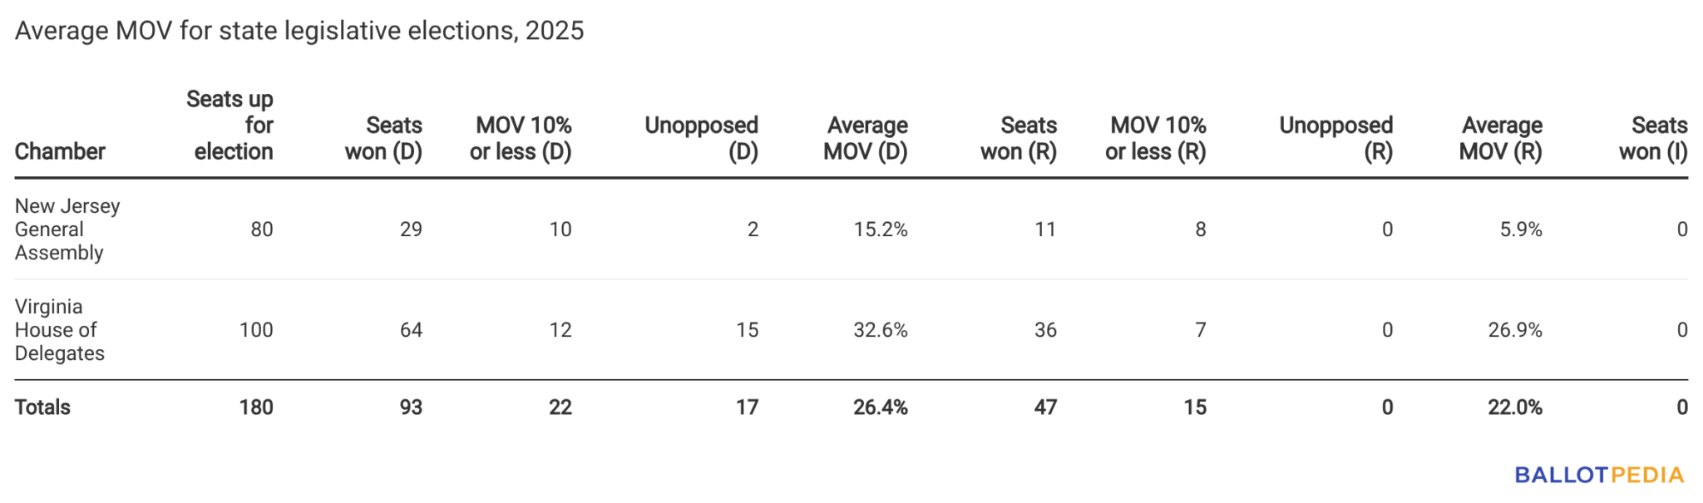This screenshot has height=503, width=1703.
Task: Click the chart title about average MOV
Action: click(x=299, y=31)
